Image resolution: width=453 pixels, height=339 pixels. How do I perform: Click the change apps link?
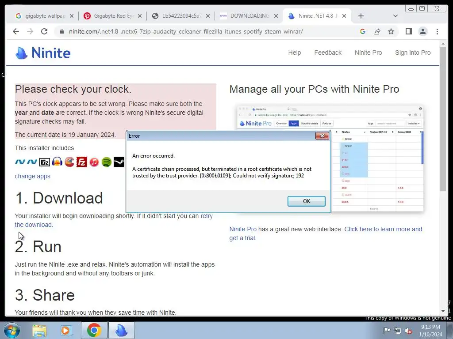32,176
